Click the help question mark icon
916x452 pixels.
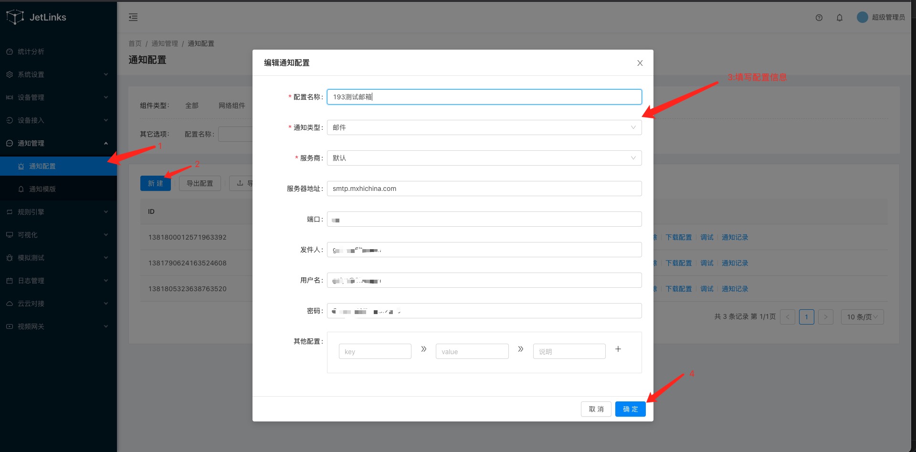(x=819, y=17)
